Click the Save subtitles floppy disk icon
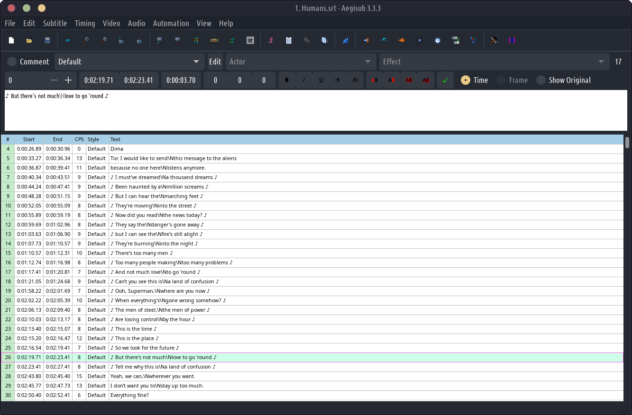Image resolution: width=632 pixels, height=415 pixels. pos(47,41)
